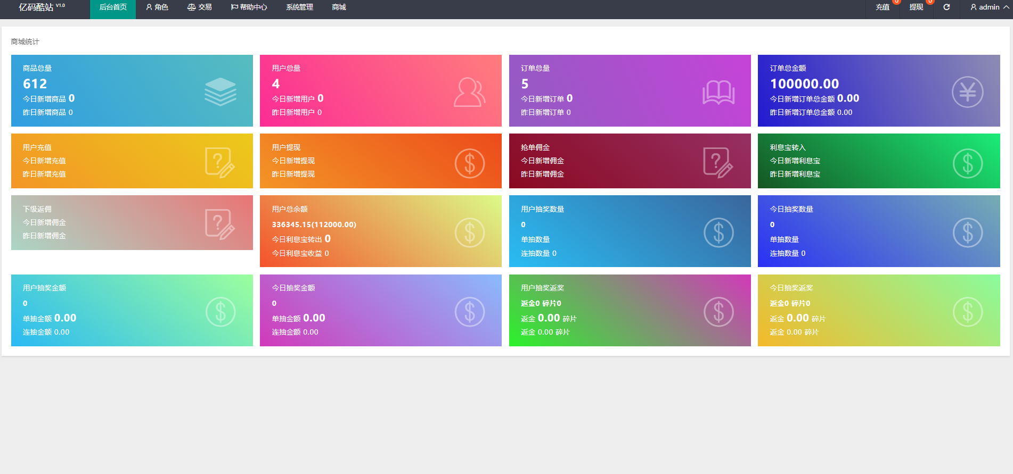
Task: Click the edit icon on 抢单佣金 card
Action: pyautogui.click(x=717, y=162)
